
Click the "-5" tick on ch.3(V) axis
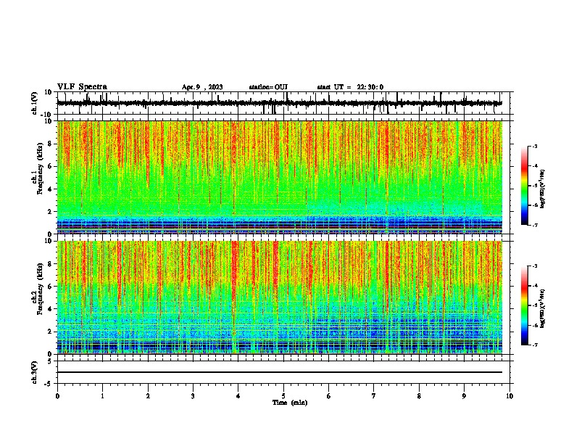pos(49,384)
